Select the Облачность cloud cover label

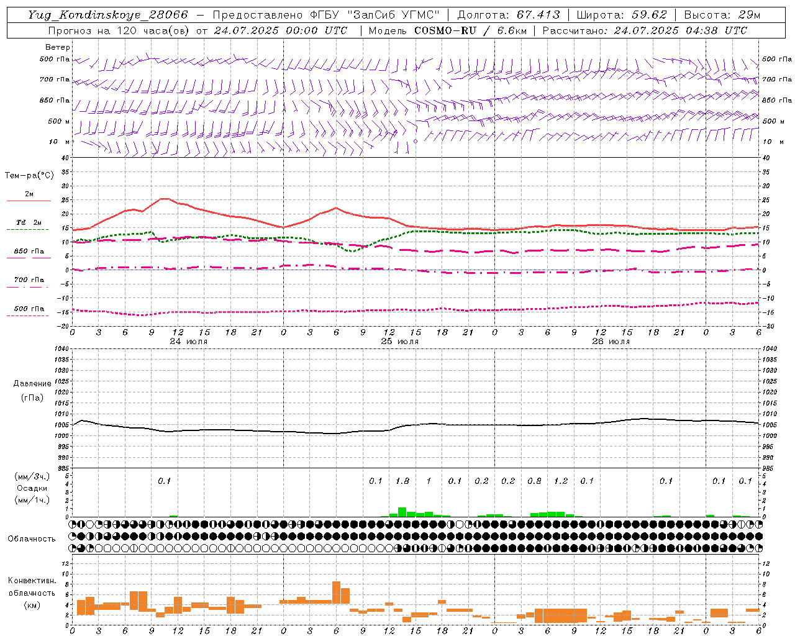[32, 539]
